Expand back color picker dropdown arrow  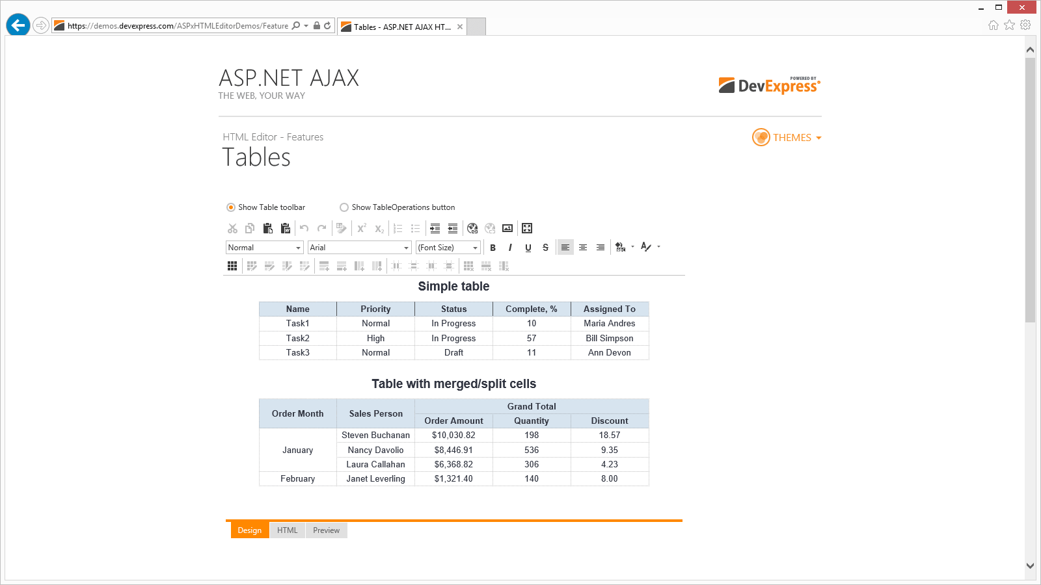coord(632,247)
